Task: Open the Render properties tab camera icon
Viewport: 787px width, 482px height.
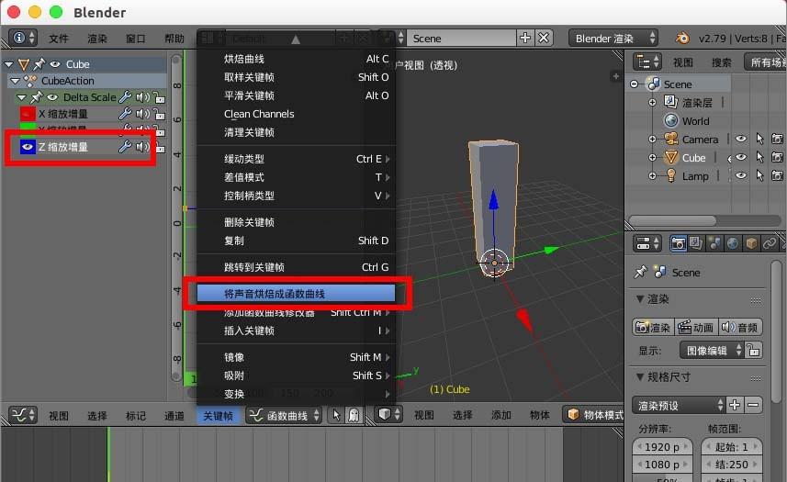Action: (x=678, y=244)
